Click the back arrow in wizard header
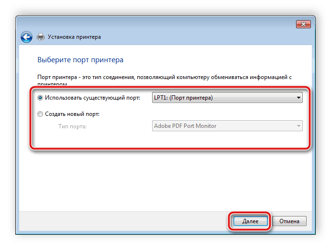The image size is (331, 250). pyautogui.click(x=27, y=37)
